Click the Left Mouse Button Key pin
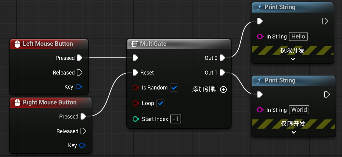 [x=78, y=87]
